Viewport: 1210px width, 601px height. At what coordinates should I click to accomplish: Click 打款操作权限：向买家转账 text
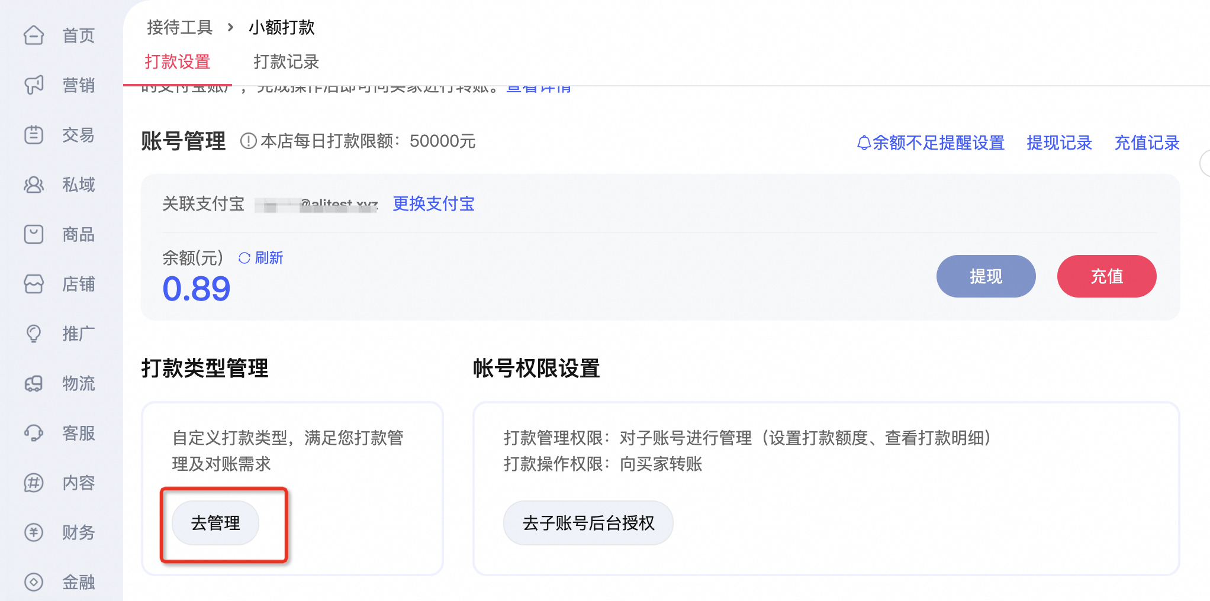[x=603, y=464]
